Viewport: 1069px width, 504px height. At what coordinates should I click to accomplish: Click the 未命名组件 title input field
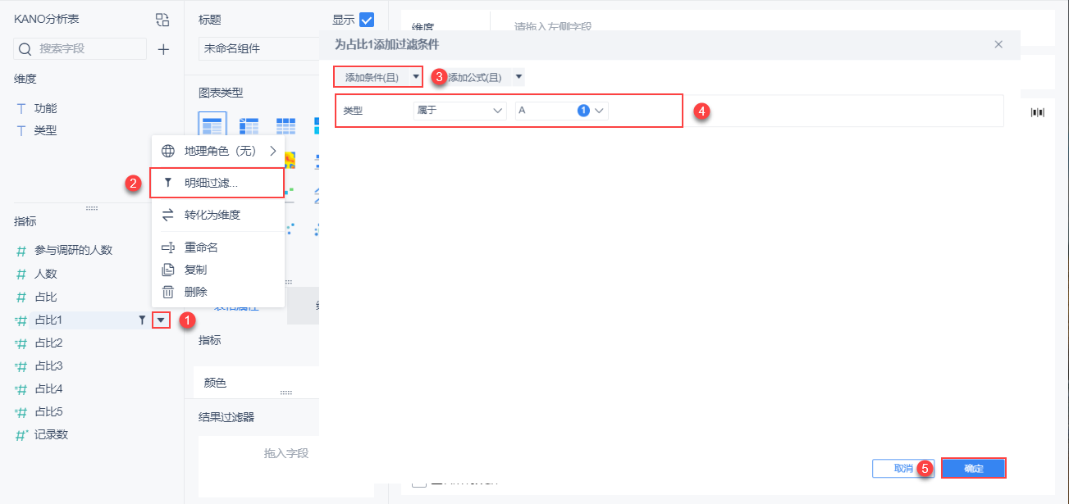click(x=258, y=48)
